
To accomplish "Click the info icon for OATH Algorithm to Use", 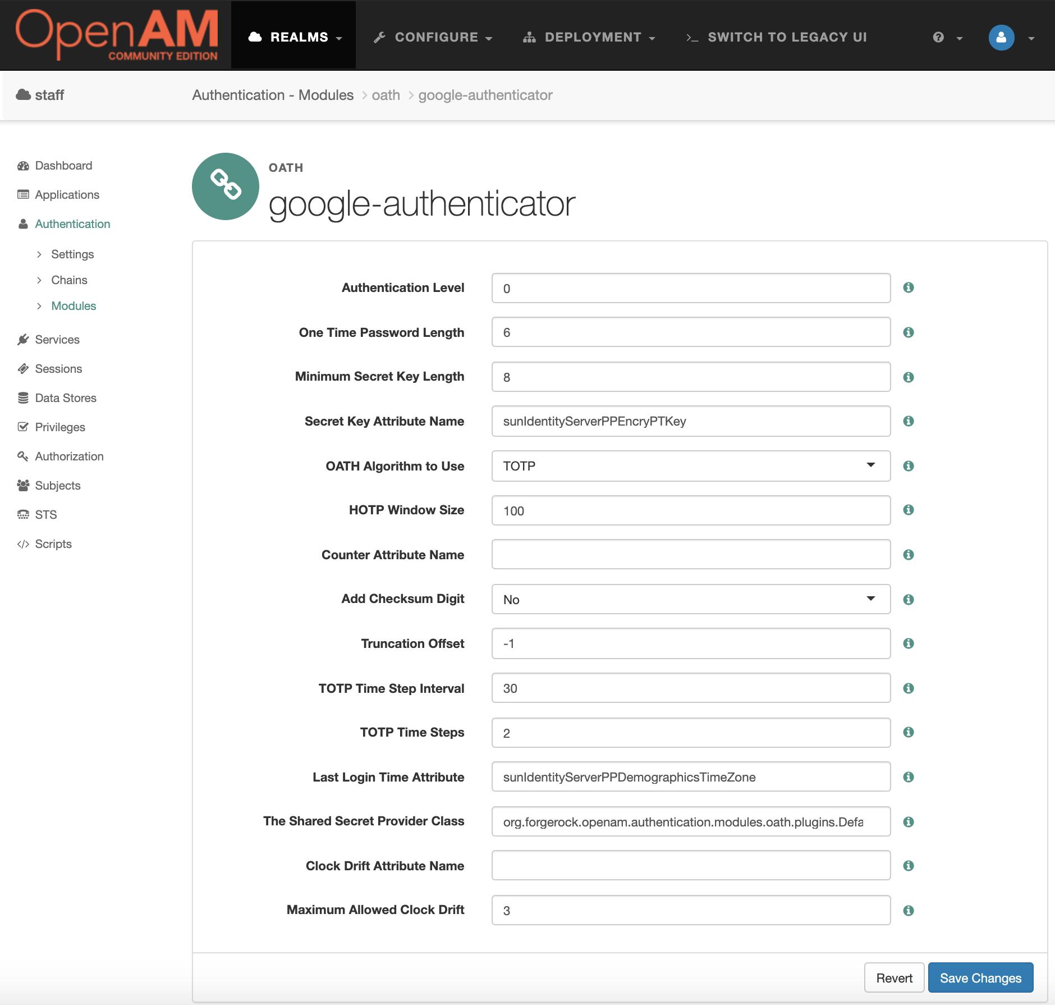I will coord(909,466).
